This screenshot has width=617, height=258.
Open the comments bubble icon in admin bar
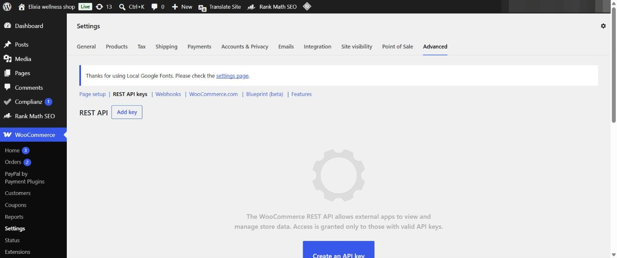[154, 7]
